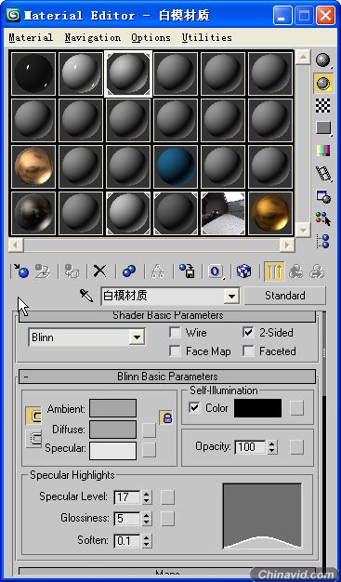Click the Put to Library icon
341x582 pixels.
click(x=187, y=271)
